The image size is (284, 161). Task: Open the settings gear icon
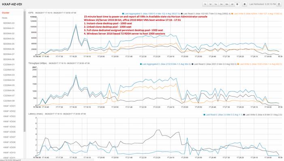coord(245,4)
